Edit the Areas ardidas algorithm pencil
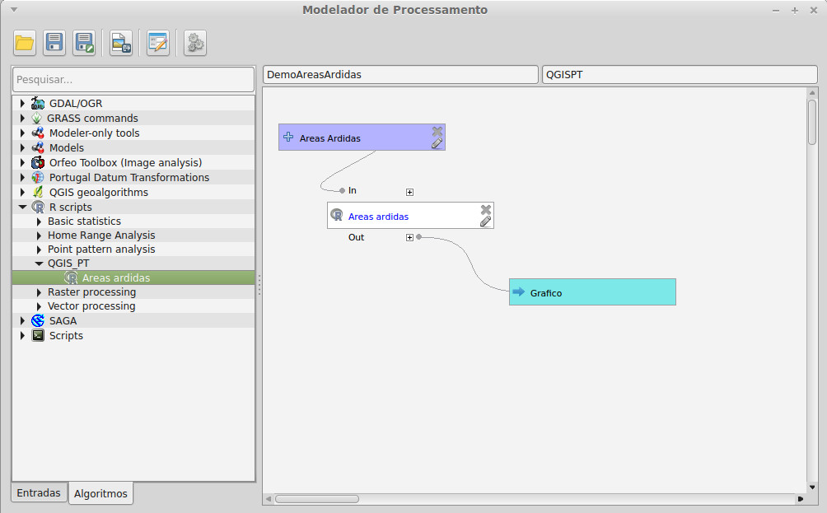The width and height of the screenshot is (827, 513). tap(485, 222)
